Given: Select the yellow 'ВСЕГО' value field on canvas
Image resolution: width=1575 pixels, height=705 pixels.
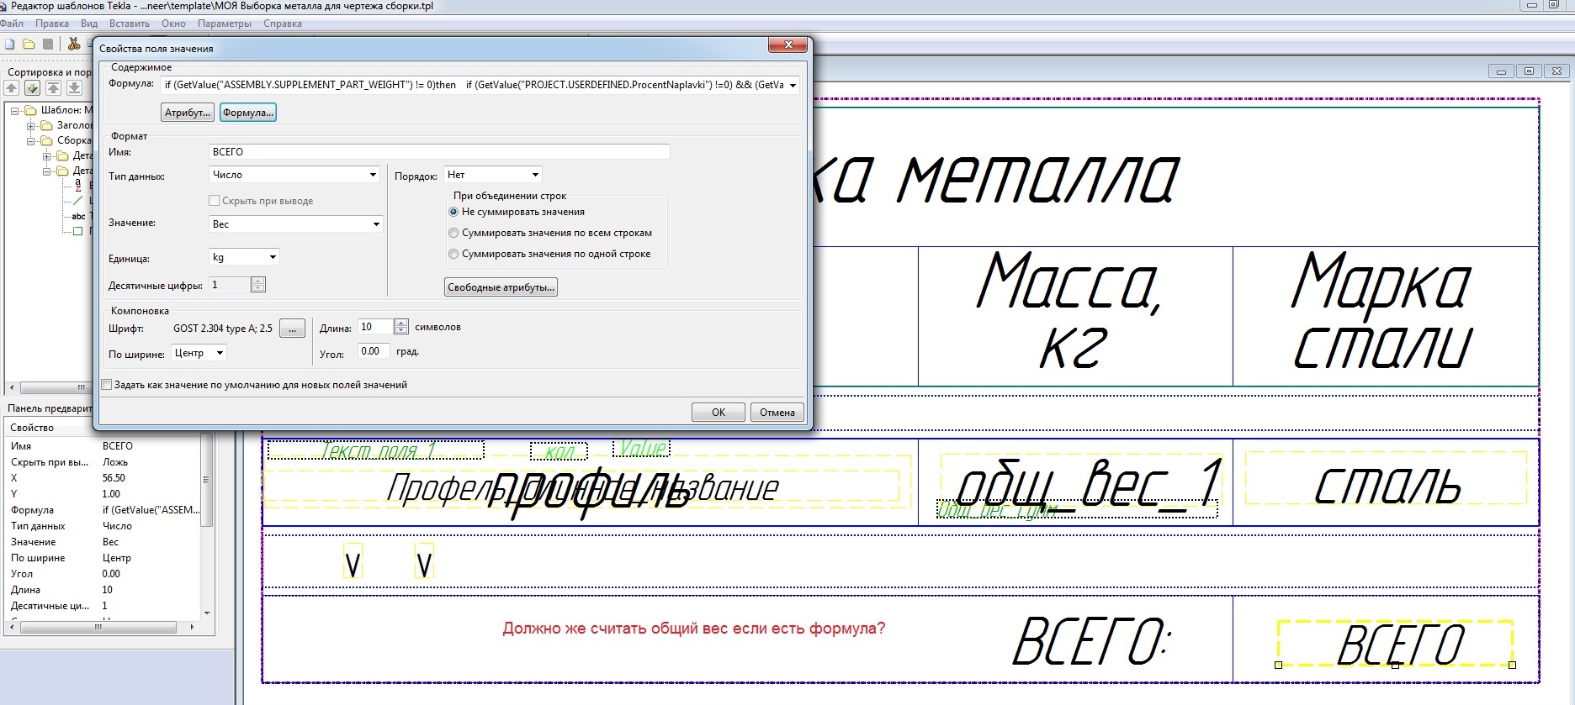Looking at the screenshot, I should [x=1395, y=644].
